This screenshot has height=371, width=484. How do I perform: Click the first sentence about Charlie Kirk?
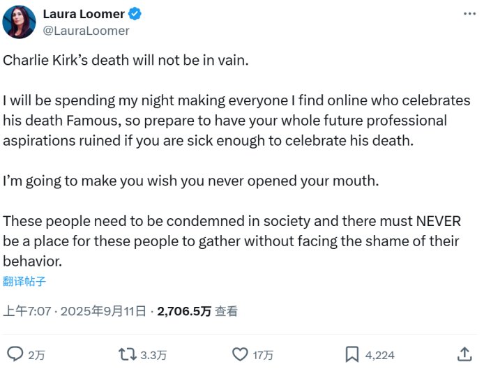tap(126, 60)
